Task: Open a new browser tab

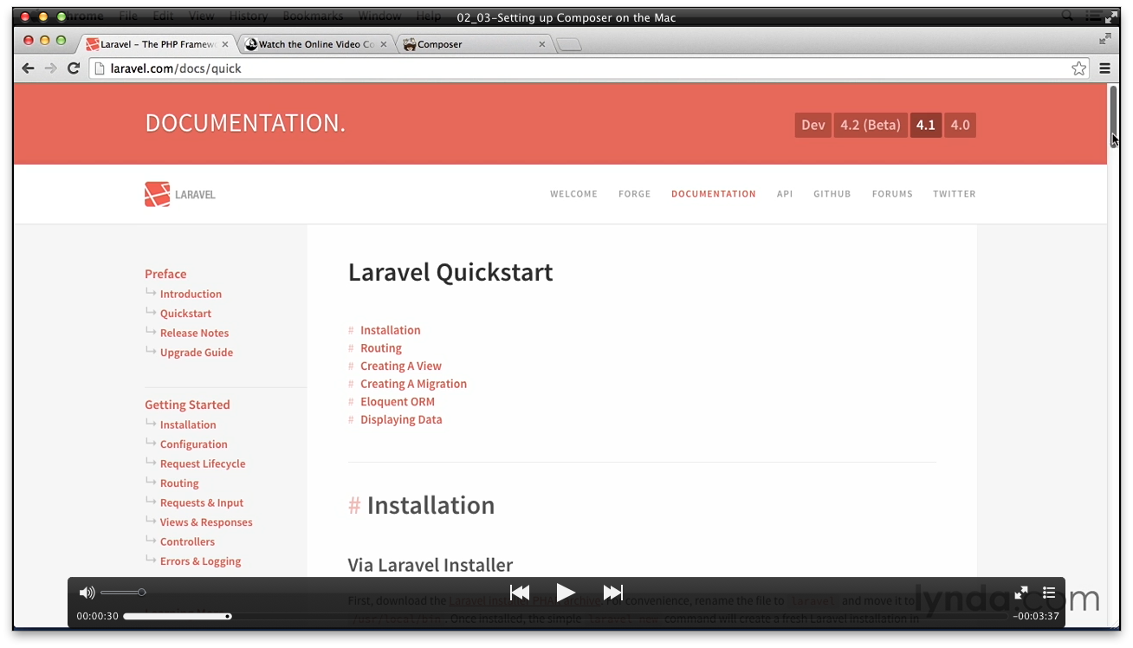Action: [568, 44]
